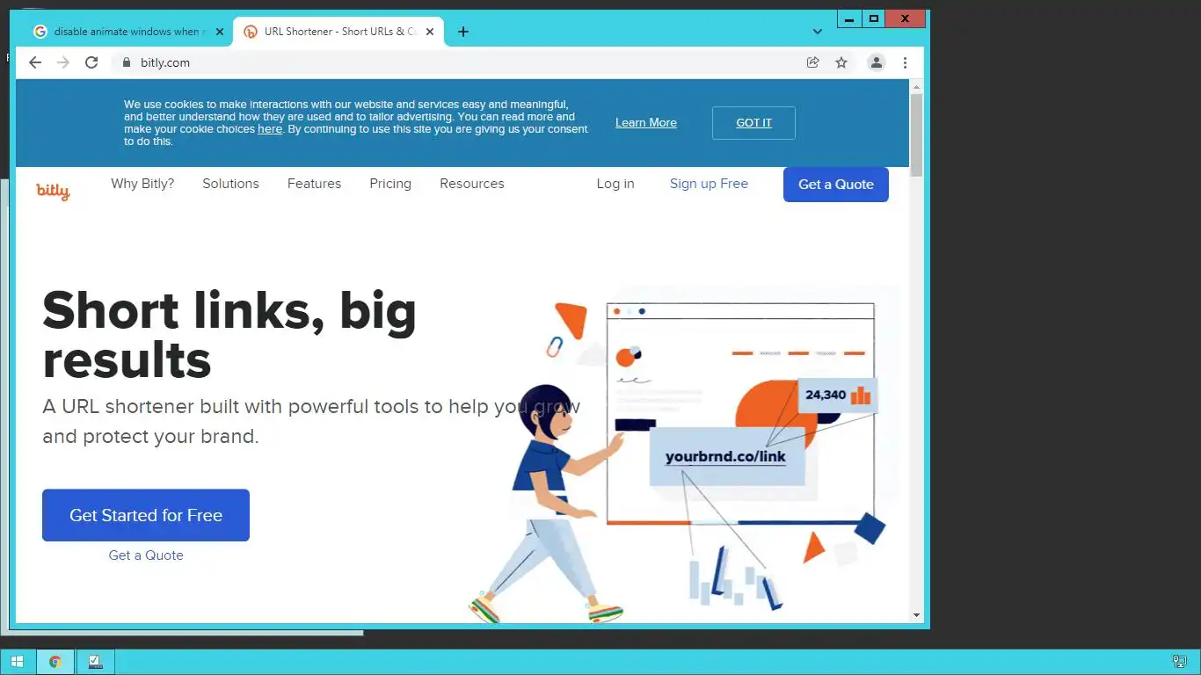This screenshot has width=1201, height=675.
Task: Open the second taskbar application icon
Action: pyautogui.click(x=96, y=662)
